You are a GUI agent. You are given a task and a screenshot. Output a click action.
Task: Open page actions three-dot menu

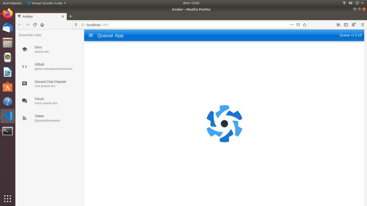coord(292,25)
